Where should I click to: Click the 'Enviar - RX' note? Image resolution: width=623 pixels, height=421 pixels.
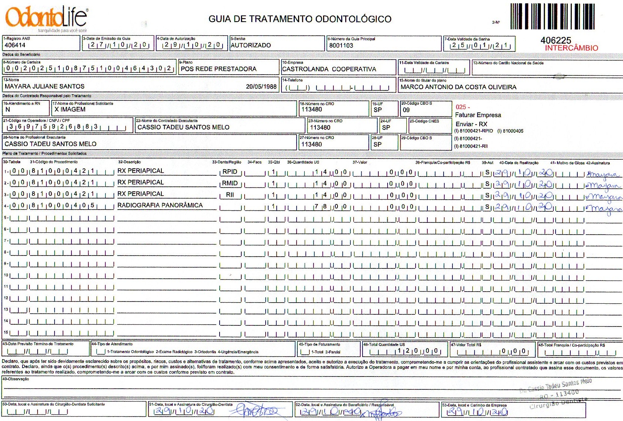click(x=471, y=124)
